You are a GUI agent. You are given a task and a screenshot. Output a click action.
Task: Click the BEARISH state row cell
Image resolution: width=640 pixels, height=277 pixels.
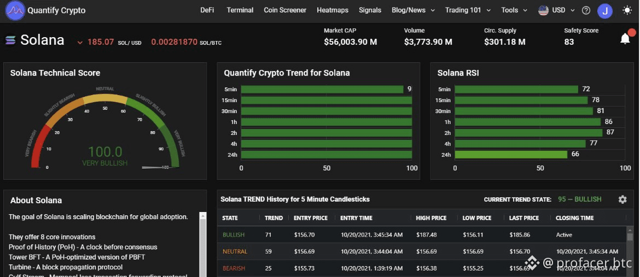coord(234,268)
